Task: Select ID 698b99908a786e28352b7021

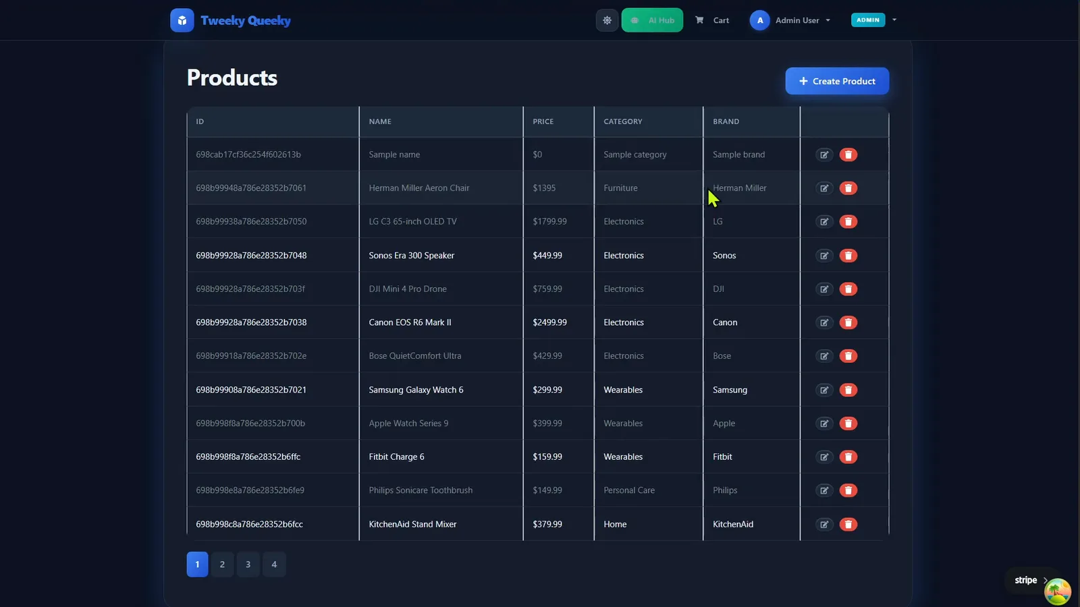Action: 251,390
